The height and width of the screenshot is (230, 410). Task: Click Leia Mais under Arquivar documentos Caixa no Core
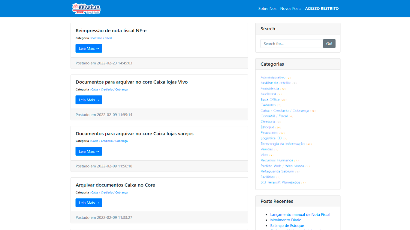point(89,203)
